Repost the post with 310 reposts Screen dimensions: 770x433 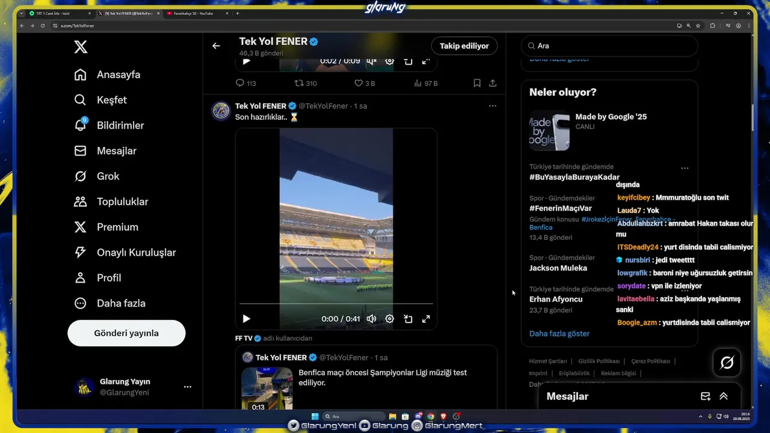306,83
